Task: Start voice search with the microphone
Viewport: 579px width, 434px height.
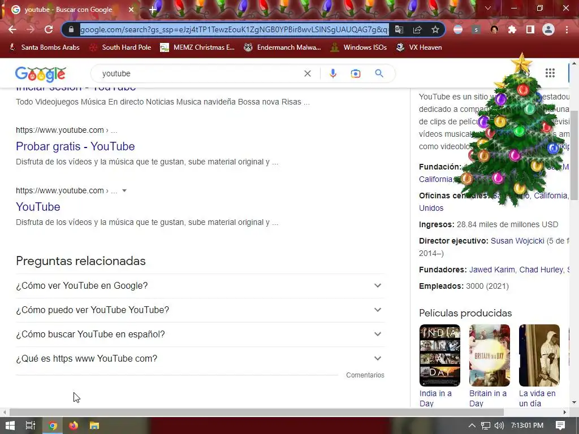Action: point(332,73)
